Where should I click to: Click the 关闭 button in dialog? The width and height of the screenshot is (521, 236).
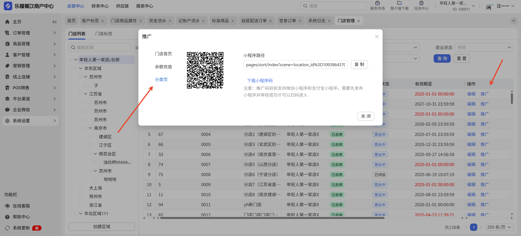click(366, 116)
